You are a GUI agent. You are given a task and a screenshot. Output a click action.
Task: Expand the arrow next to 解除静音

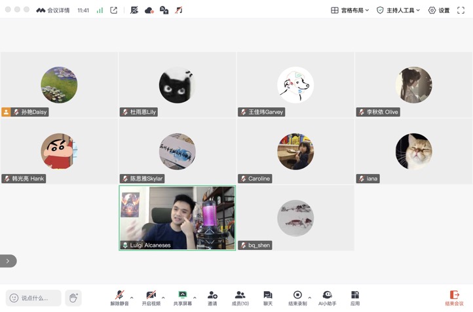[132, 298]
